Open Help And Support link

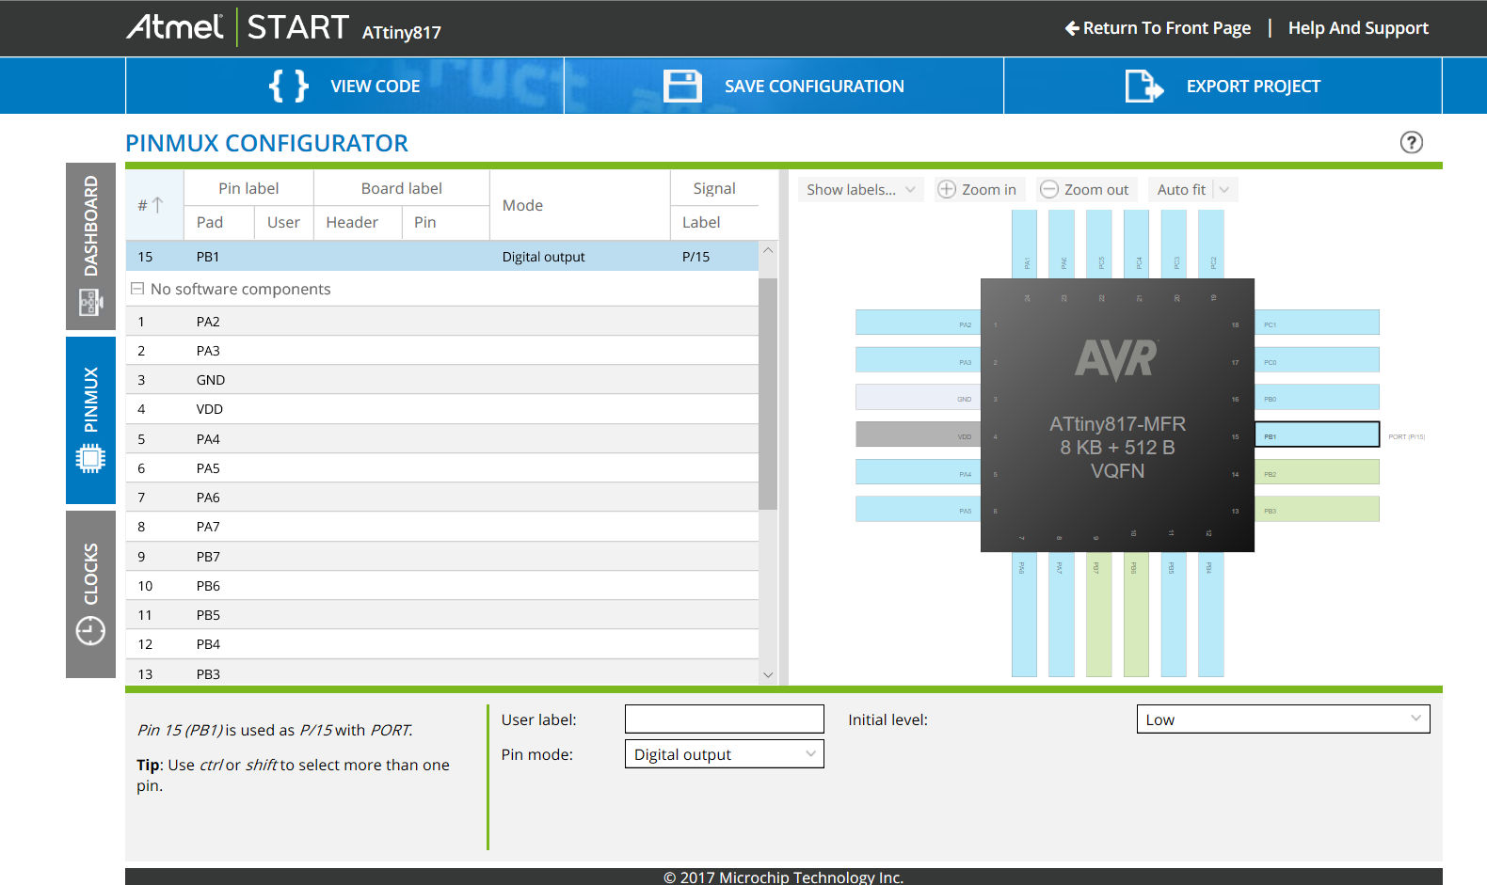1358,28
